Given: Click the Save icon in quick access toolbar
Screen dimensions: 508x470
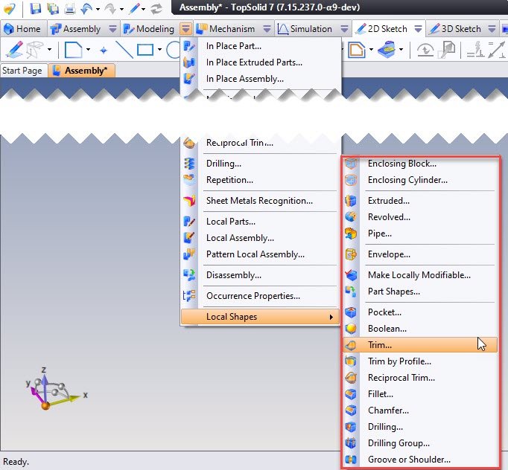Looking at the screenshot, I should coord(35,8).
